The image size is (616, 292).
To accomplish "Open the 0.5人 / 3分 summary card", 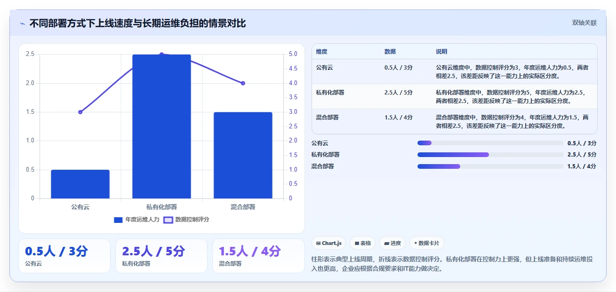I will pos(64,256).
